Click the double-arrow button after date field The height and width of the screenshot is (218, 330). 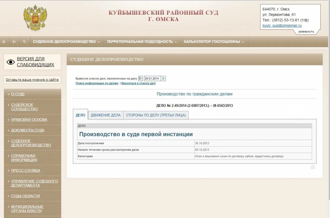[163, 78]
